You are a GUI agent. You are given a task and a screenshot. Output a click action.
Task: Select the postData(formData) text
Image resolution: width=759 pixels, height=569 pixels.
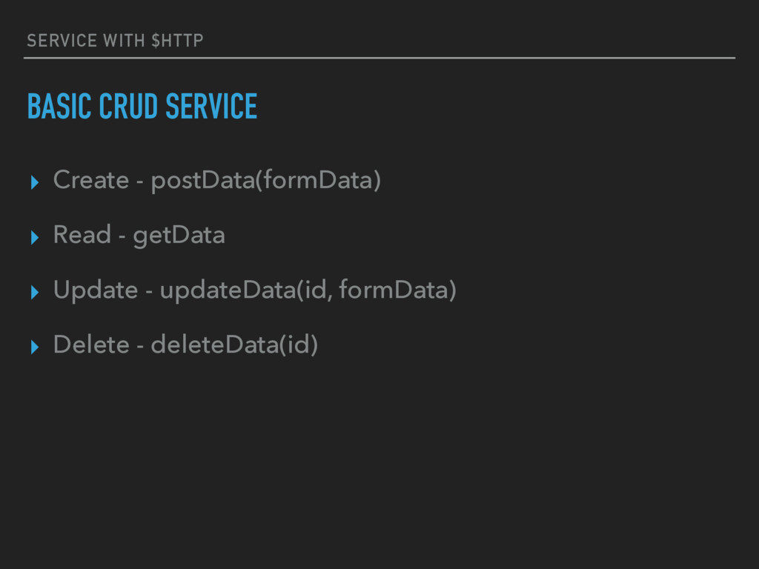(x=266, y=181)
